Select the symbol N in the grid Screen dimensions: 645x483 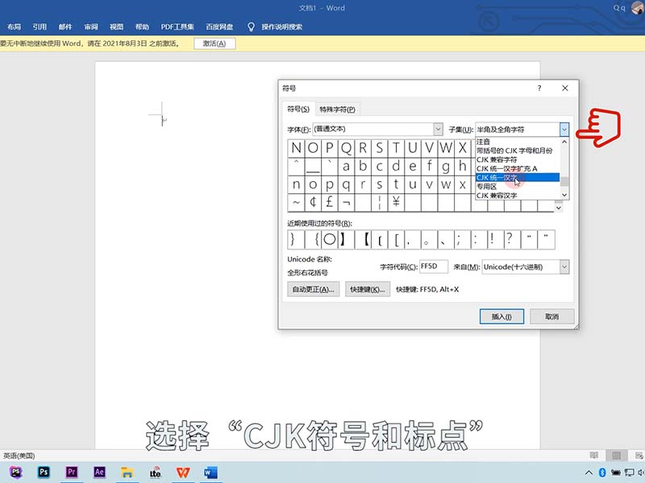[296, 148]
